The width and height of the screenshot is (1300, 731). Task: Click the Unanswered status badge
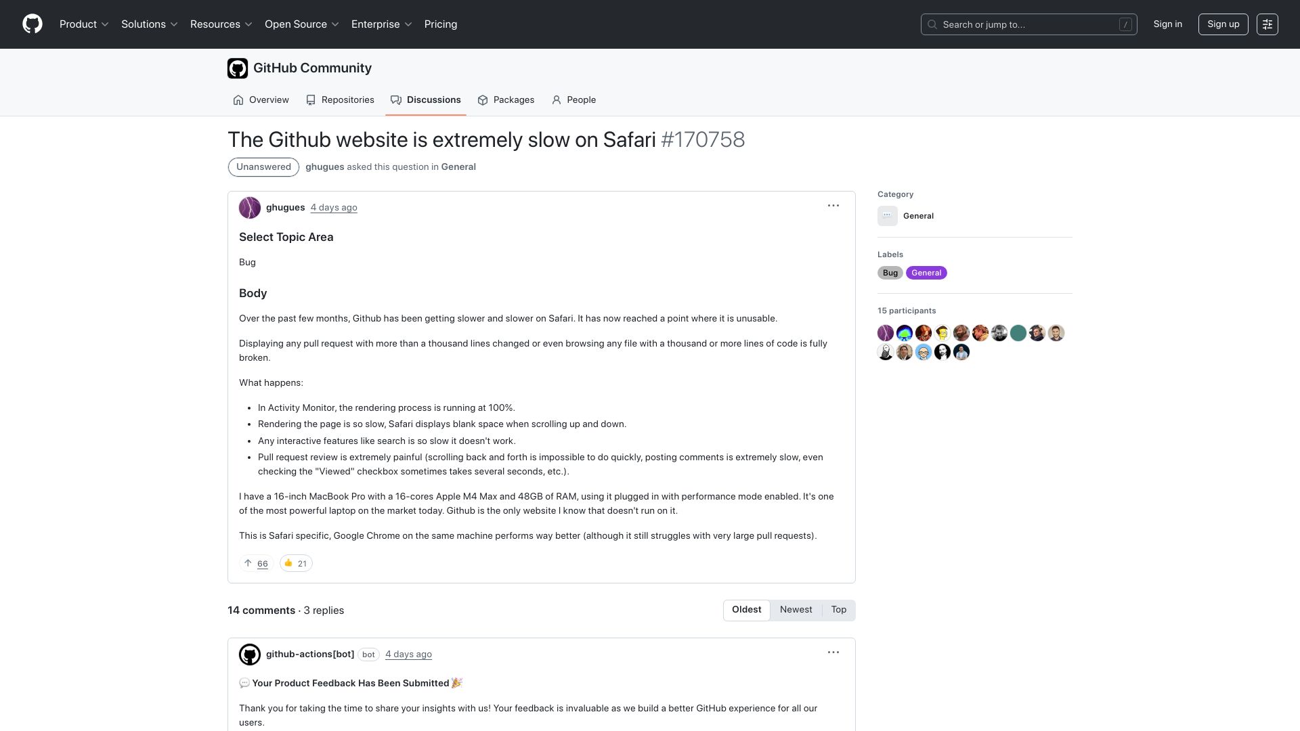pos(263,167)
